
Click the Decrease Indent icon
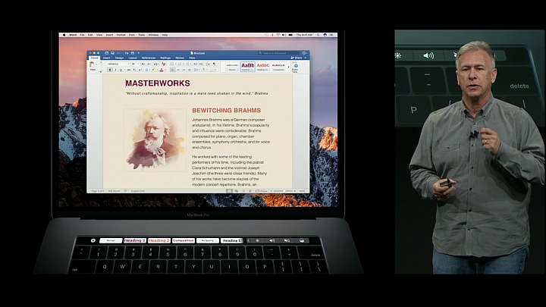click(x=195, y=64)
